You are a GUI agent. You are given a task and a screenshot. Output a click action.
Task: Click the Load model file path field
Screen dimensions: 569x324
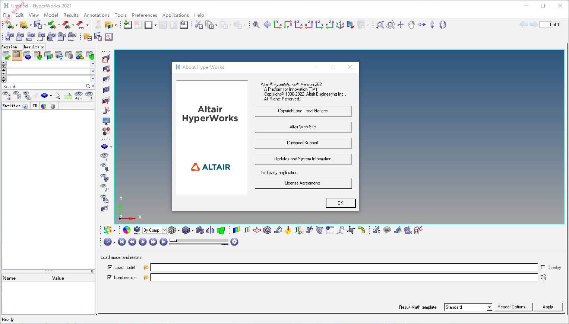tap(344, 267)
